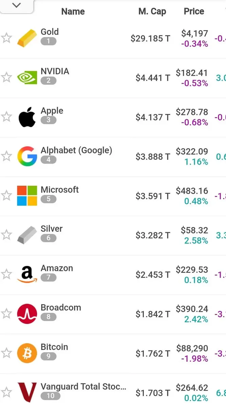Toggle favorite star for Microsoft
The image size is (226, 408).
[6, 196]
